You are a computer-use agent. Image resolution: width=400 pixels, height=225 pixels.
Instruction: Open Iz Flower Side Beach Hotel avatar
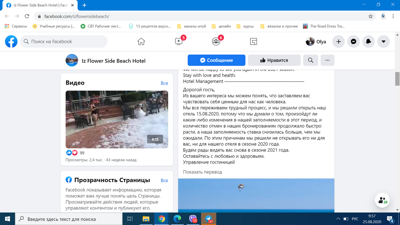pyautogui.click(x=72, y=60)
